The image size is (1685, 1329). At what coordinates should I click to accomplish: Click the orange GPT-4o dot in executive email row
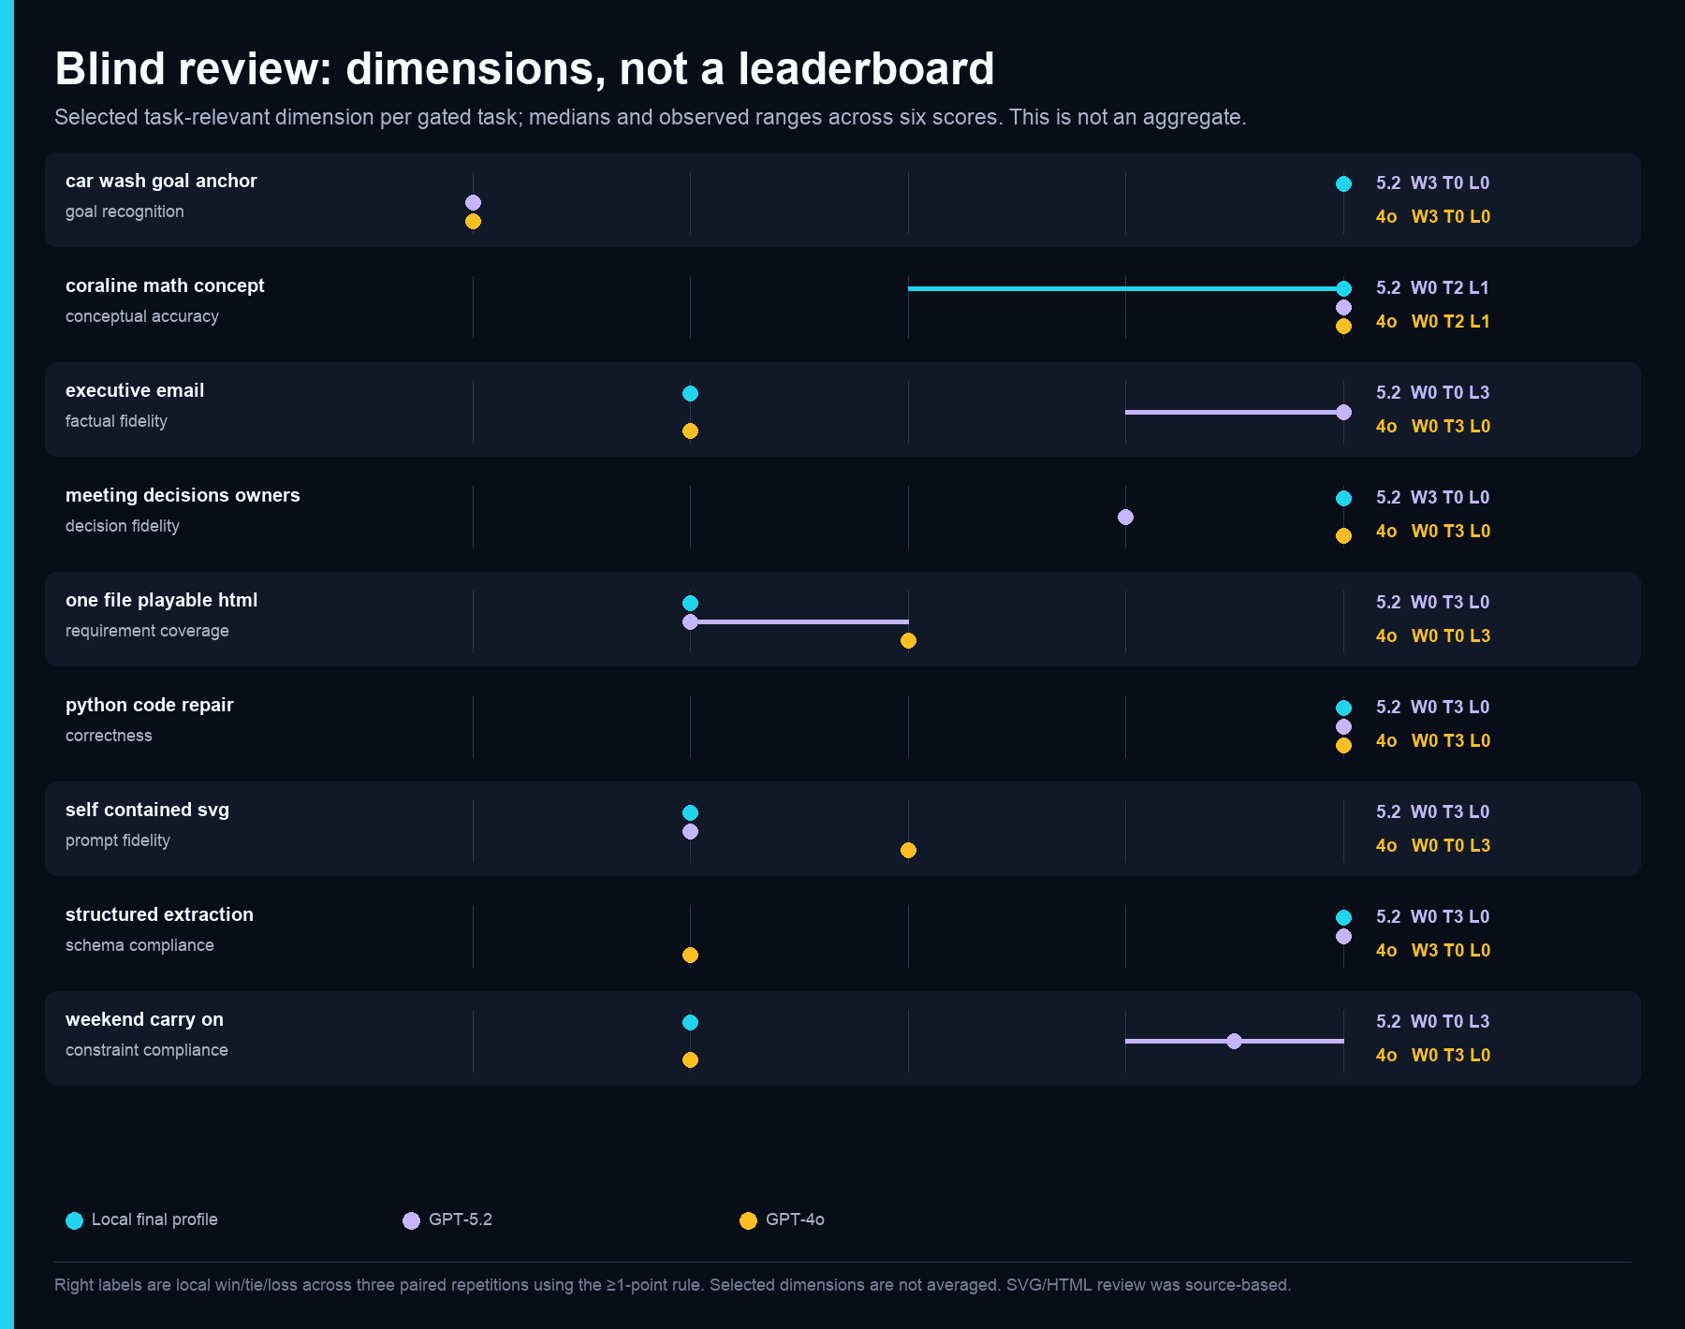[x=690, y=431]
